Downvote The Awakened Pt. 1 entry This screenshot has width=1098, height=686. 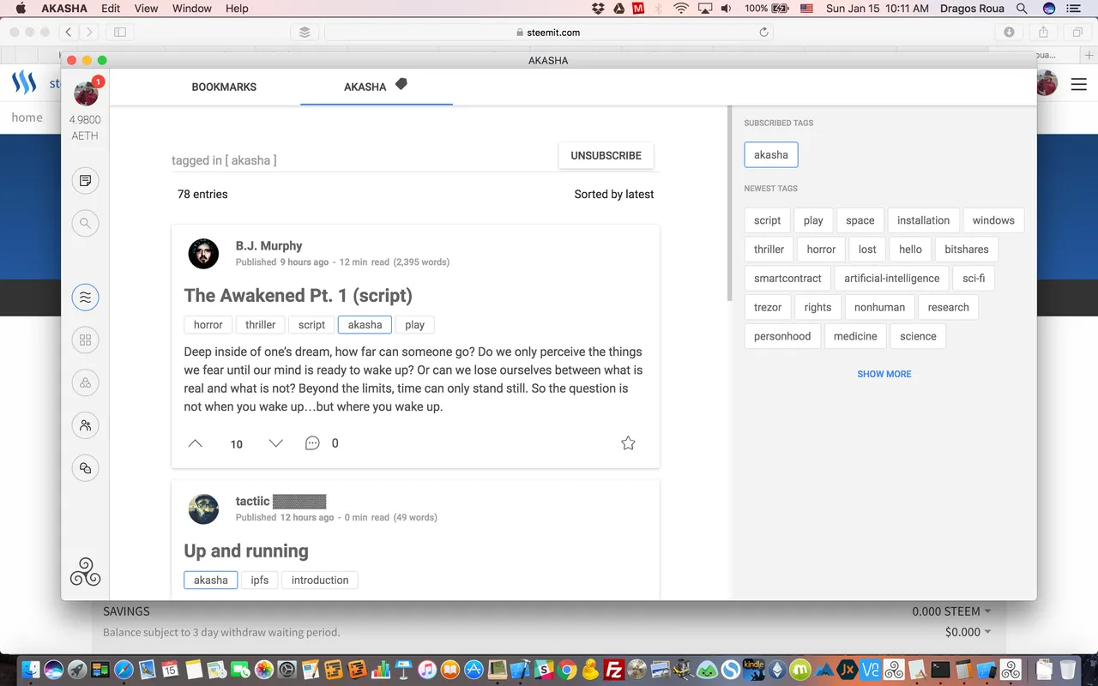click(x=275, y=443)
